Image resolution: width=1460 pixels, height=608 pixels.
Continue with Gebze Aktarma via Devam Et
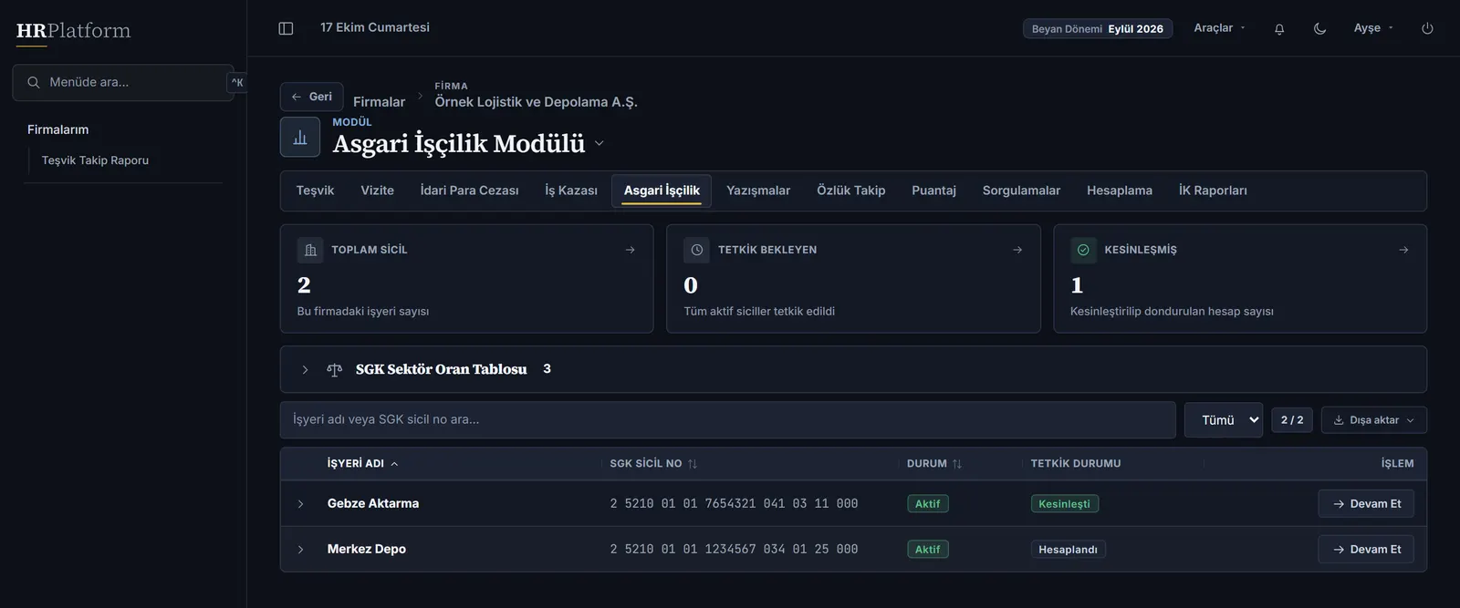point(1366,504)
